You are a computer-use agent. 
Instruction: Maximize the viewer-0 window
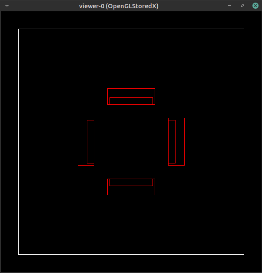tap(242, 6)
